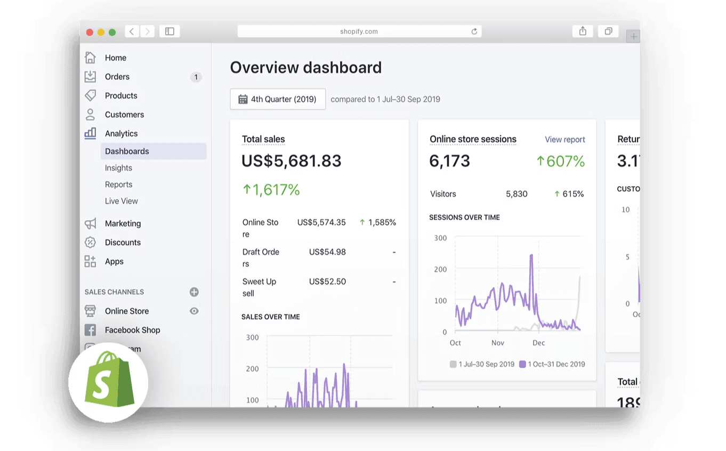Open a new Safari tab
The height and width of the screenshot is (451, 726).
tap(633, 37)
